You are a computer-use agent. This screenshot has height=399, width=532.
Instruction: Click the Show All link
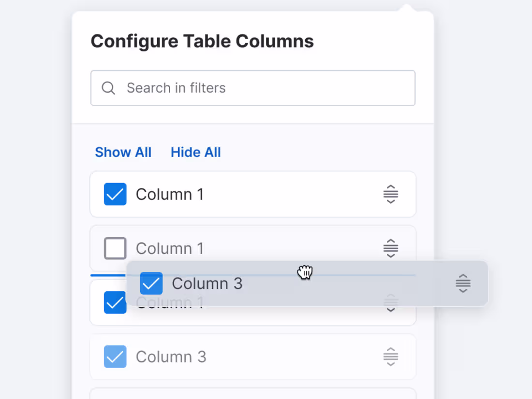tap(123, 152)
